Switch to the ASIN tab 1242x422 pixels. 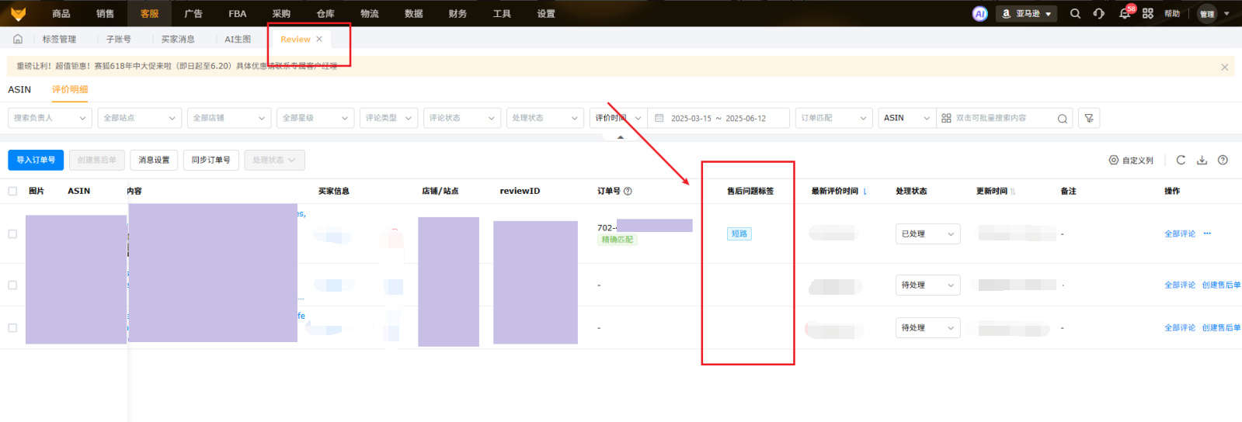(19, 89)
